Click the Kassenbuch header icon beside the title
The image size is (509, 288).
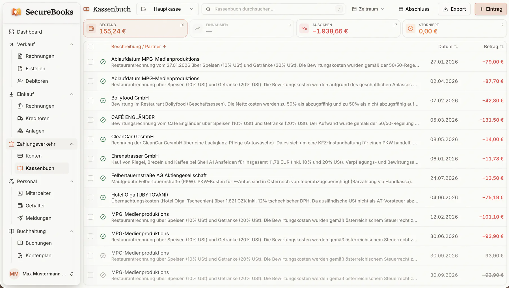pos(86,9)
